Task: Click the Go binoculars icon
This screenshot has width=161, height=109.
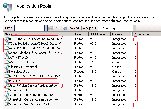Action: point(51,28)
